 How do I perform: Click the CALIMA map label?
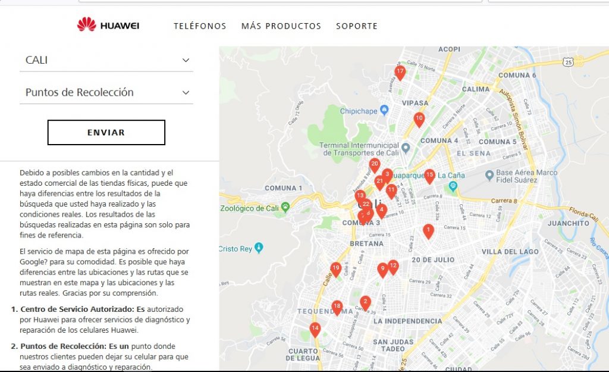tap(476, 89)
